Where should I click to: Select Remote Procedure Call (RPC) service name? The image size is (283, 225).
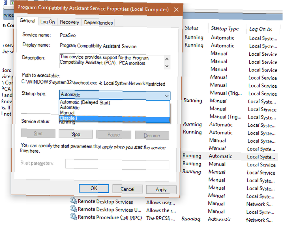click(x=110, y=217)
